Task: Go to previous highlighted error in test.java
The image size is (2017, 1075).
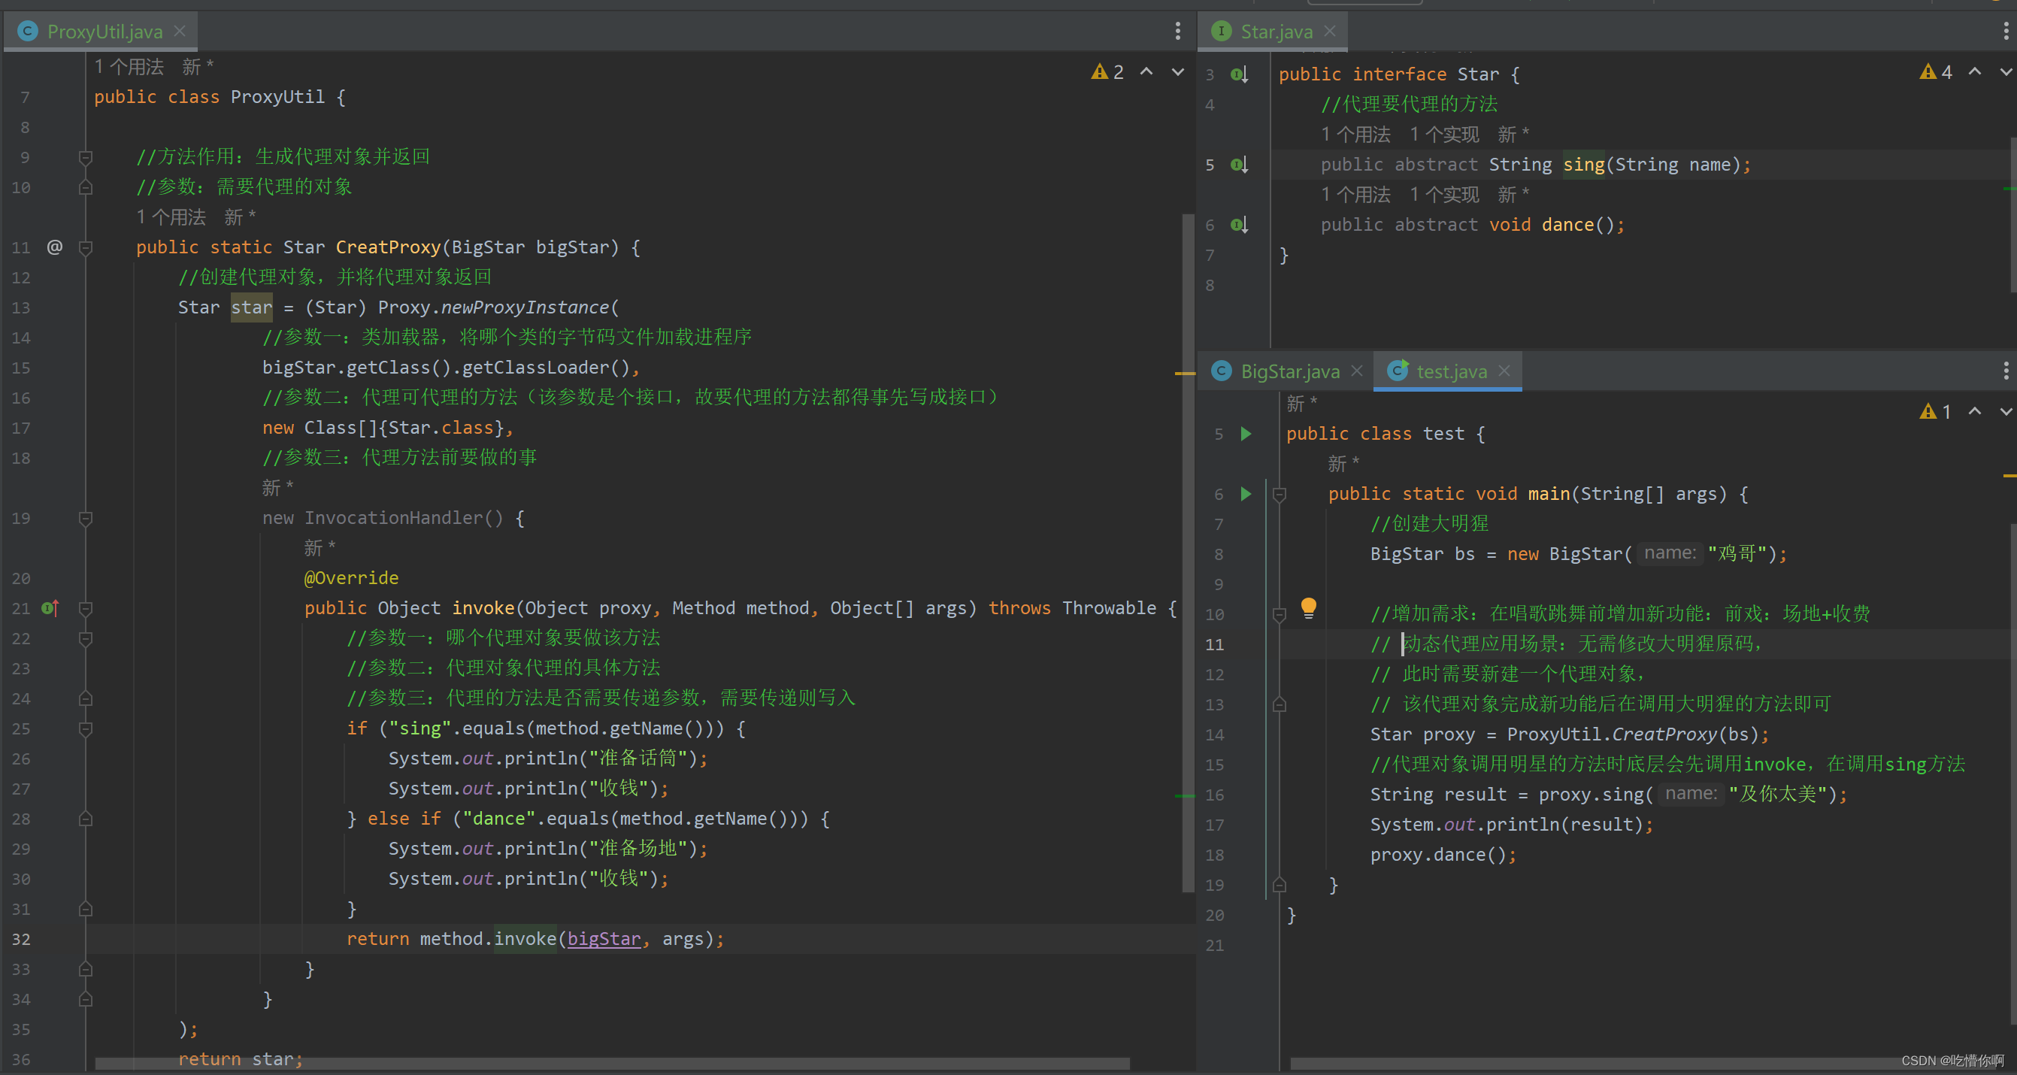Action: (x=1975, y=410)
